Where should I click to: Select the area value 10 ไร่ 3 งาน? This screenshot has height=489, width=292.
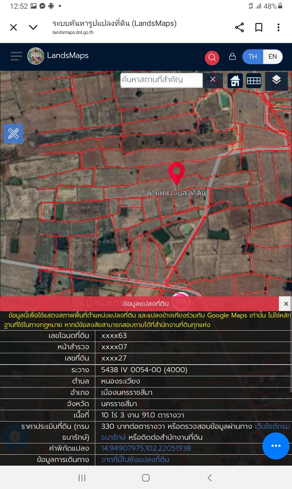(x=142, y=415)
